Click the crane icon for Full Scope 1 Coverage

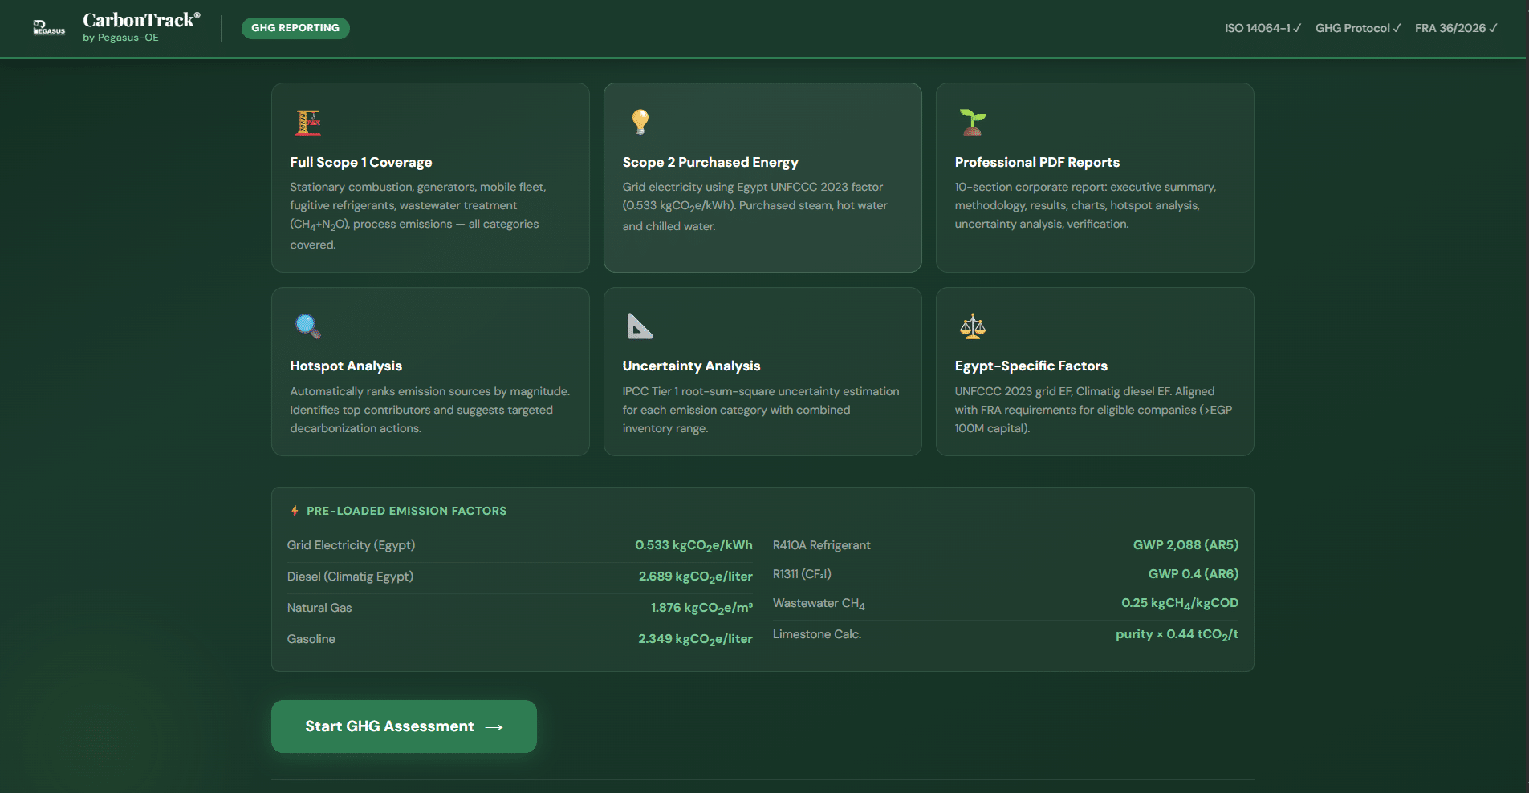(308, 123)
